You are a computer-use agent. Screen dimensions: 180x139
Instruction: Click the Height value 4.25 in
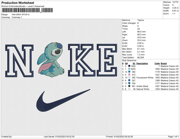tap(175, 8)
